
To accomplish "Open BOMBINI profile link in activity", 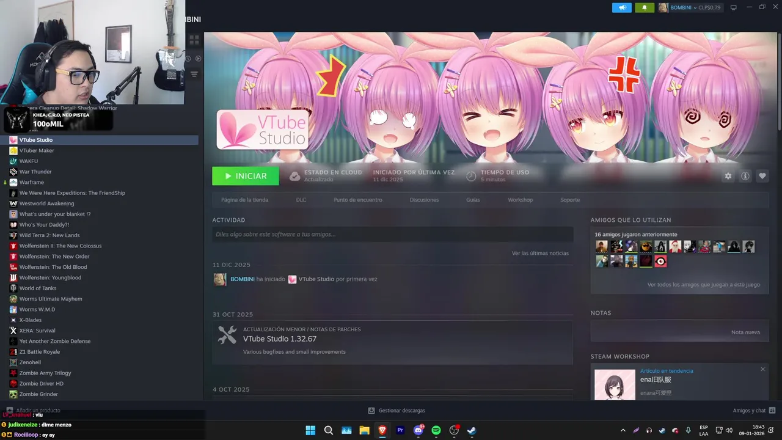I will coord(243,279).
